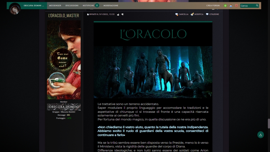The image size is (270, 152).
Task: Click the L'ORACOLO header title graphic
Action: [153, 34]
